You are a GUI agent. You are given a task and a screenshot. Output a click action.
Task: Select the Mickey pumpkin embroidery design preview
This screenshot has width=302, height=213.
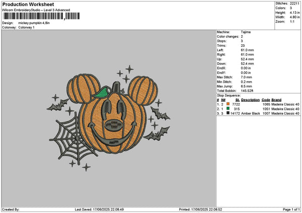pyautogui.click(x=108, y=118)
